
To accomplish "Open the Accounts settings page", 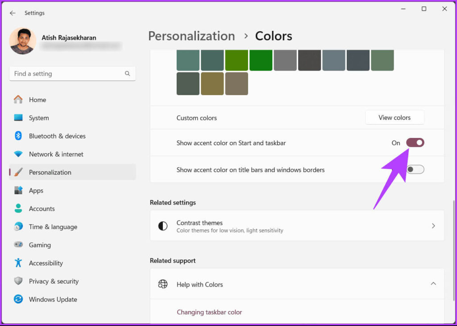I will tap(42, 209).
